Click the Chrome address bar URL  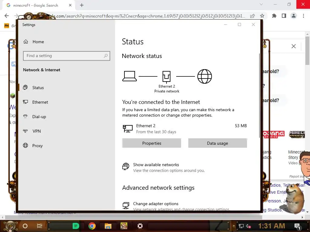click(150, 16)
